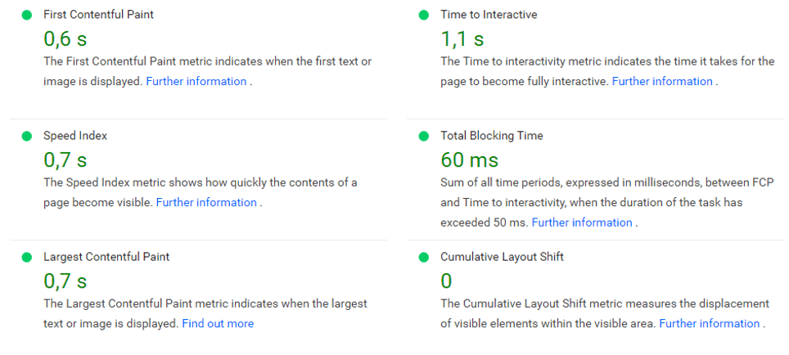Click Find out more link

pos(218,323)
